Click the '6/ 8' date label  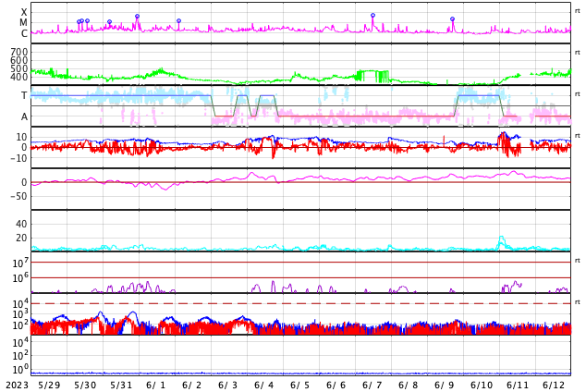[408, 385]
